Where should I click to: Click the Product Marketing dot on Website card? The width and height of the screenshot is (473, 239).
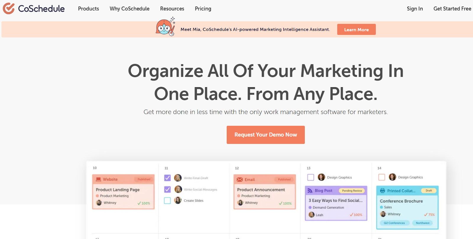coord(97,196)
